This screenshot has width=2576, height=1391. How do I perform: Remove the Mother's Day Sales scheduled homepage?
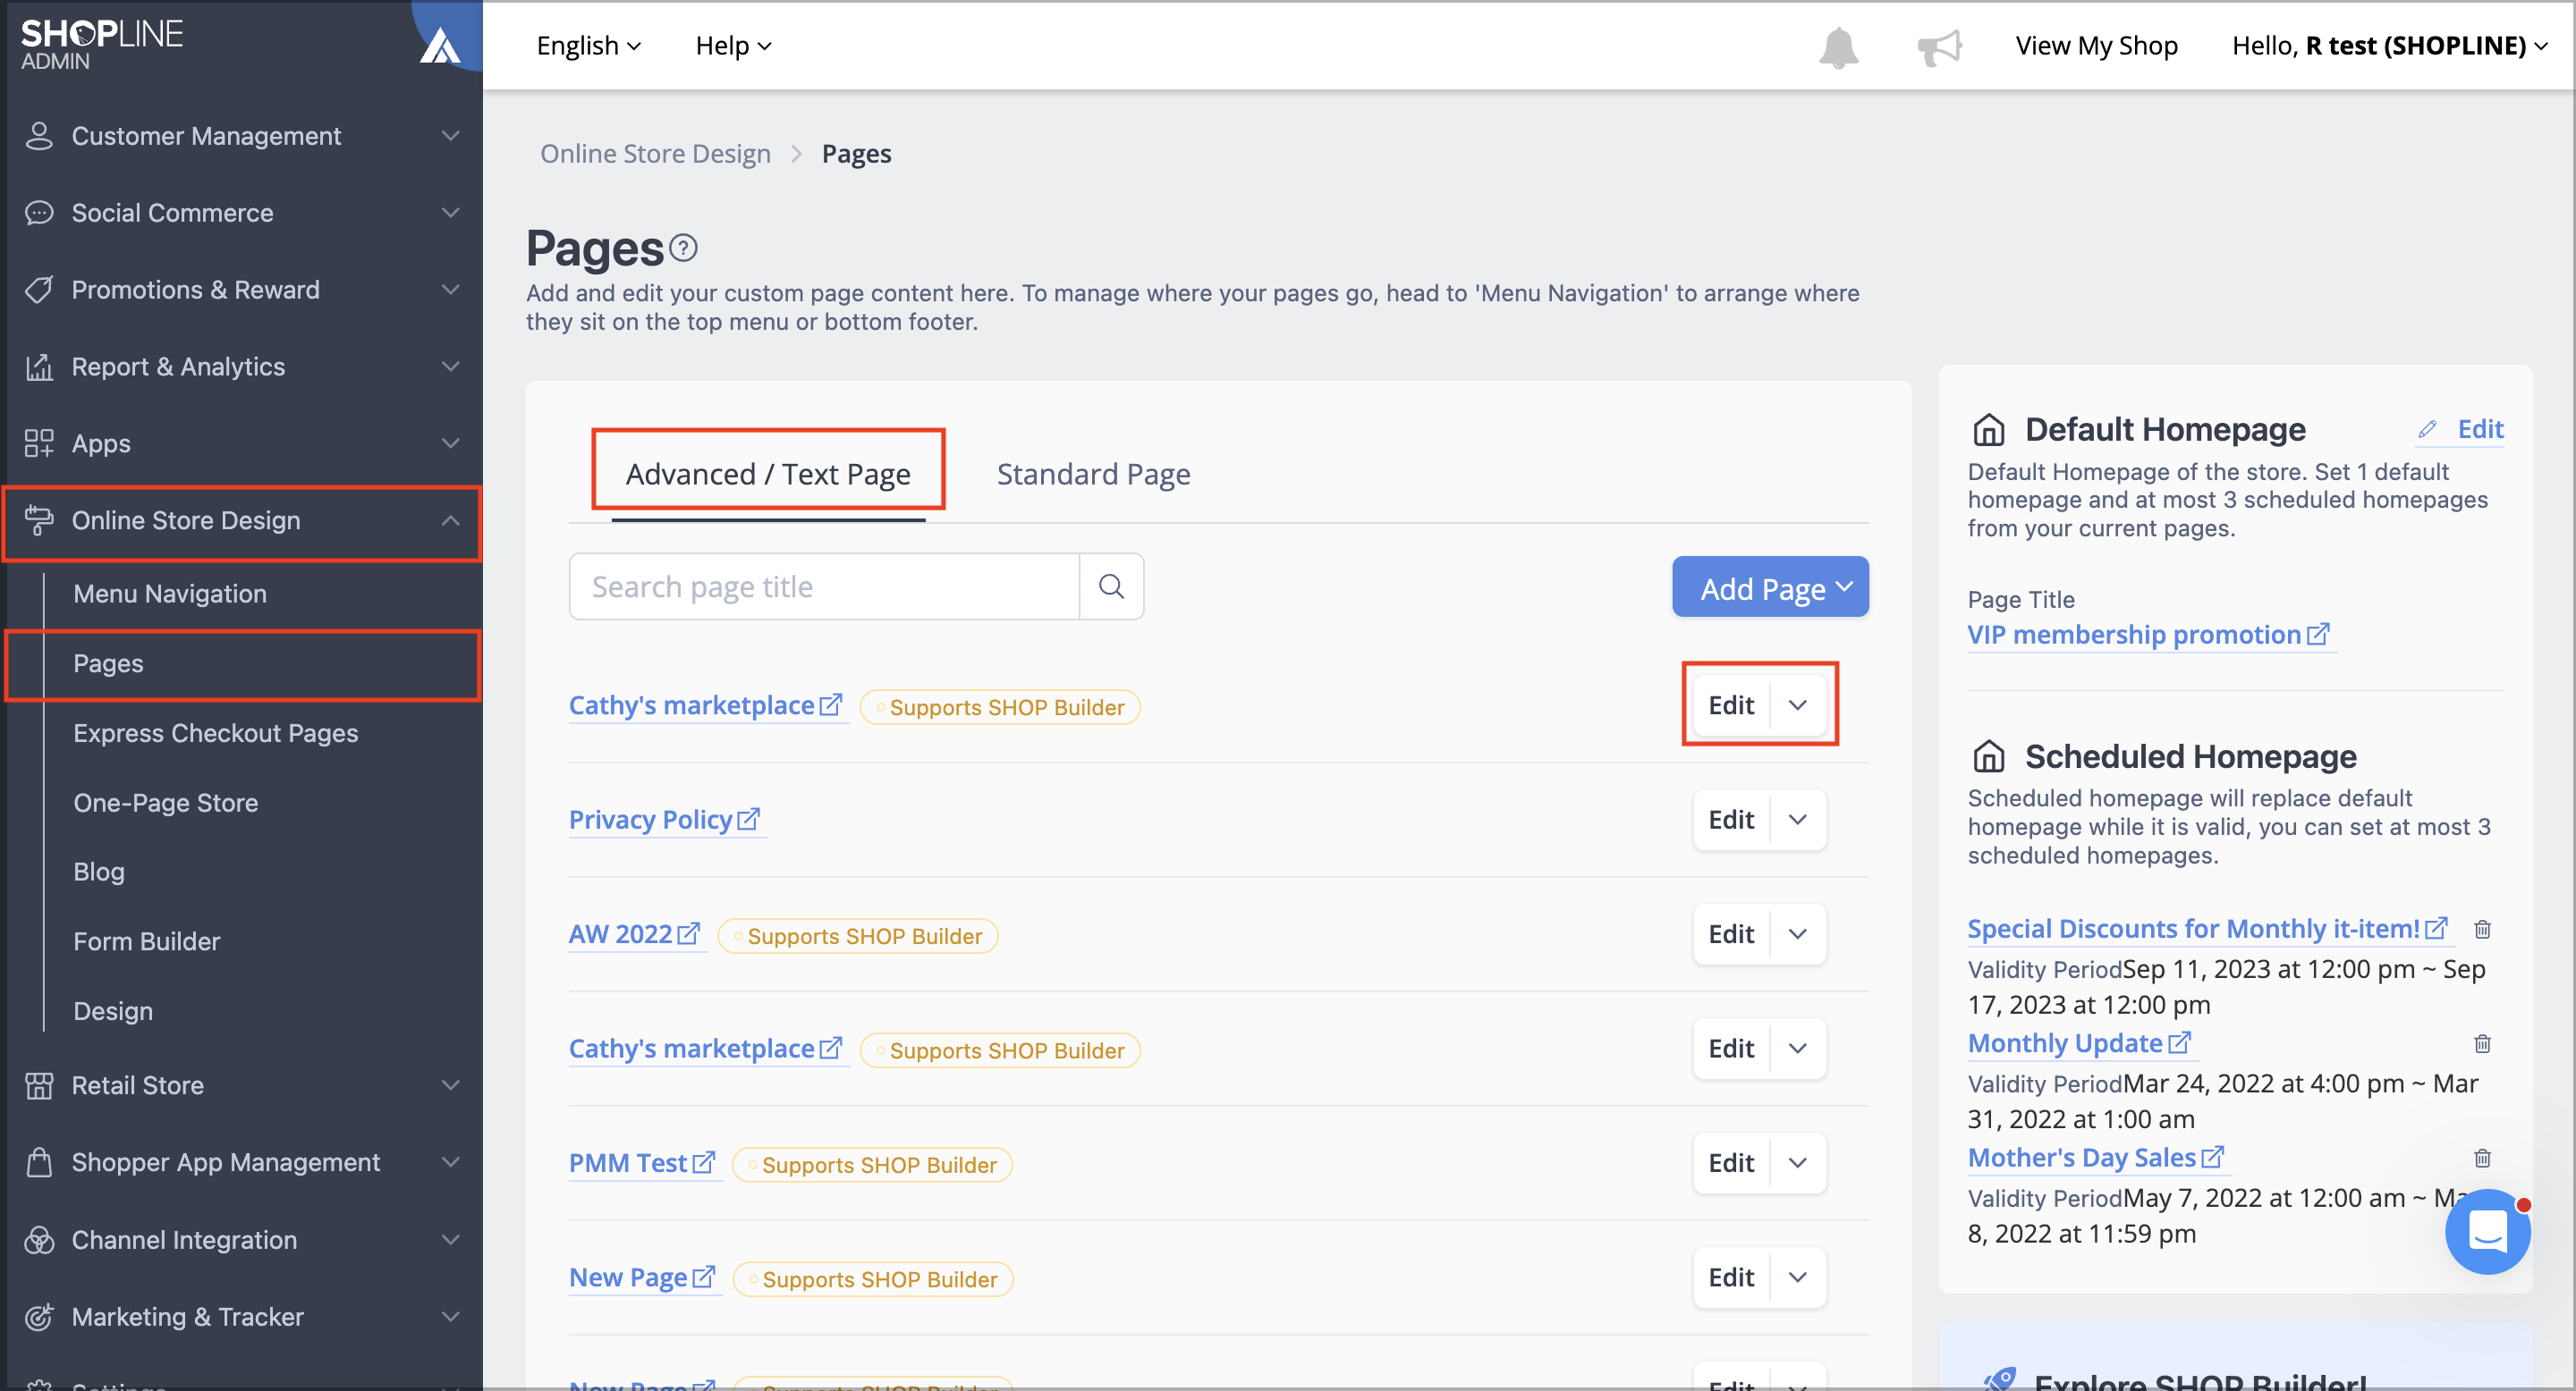[2482, 1157]
